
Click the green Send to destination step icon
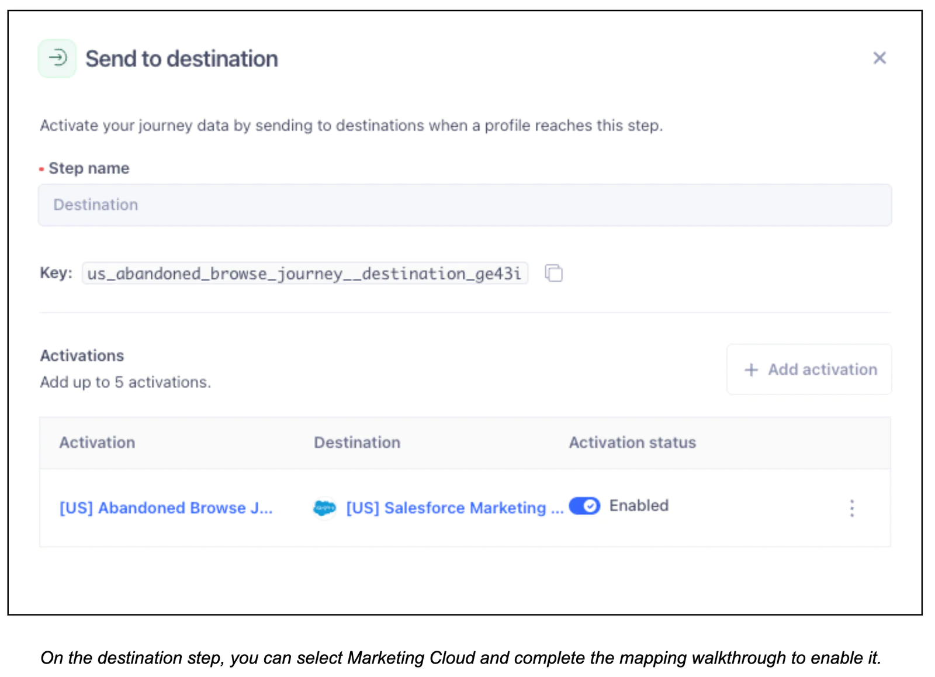coord(57,58)
